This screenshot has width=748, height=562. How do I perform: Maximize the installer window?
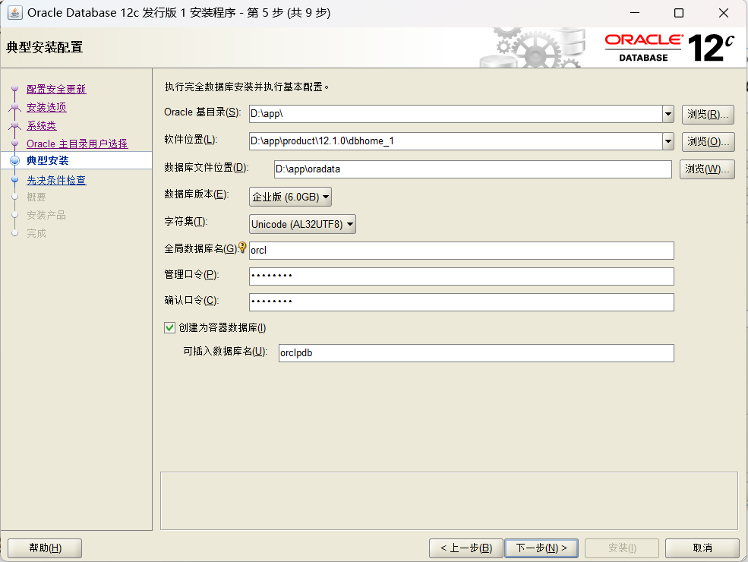pyautogui.click(x=679, y=13)
